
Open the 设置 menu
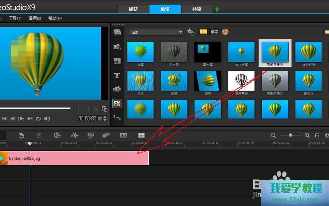tap(35, 18)
